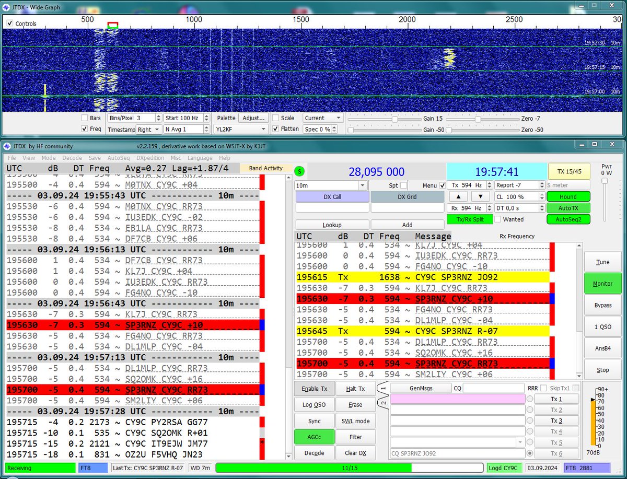Click the up arrow frequency shift button

tap(458, 196)
